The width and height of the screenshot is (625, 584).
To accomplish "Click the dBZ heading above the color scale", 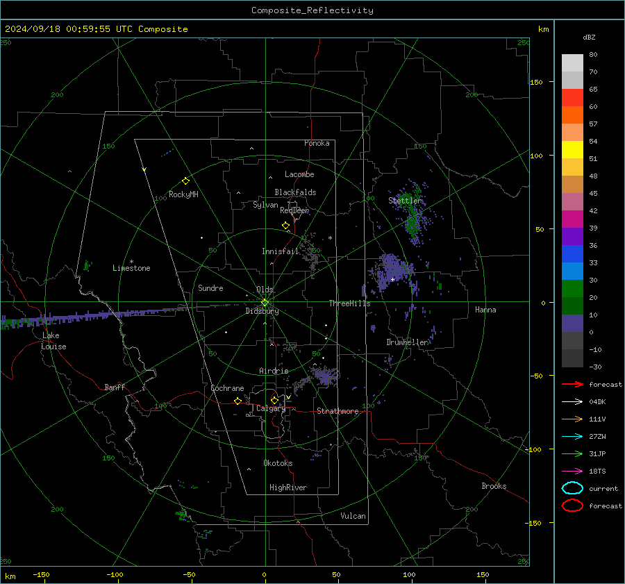I will tap(589, 37).
